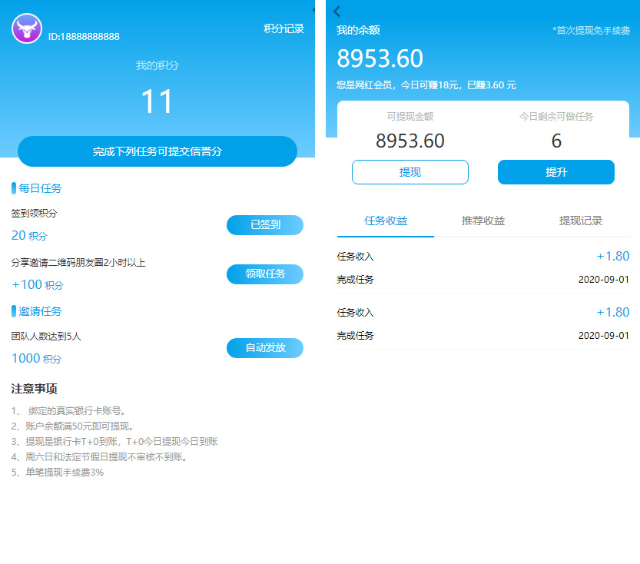Open 积分记录 in the top right corner
The height and width of the screenshot is (564, 640).
[284, 28]
